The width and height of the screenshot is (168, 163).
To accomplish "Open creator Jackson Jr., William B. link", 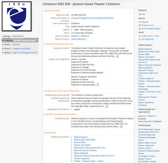I will 80,36.
